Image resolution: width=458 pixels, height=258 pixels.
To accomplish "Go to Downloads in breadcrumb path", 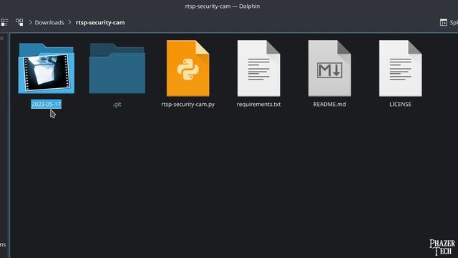I will click(49, 22).
